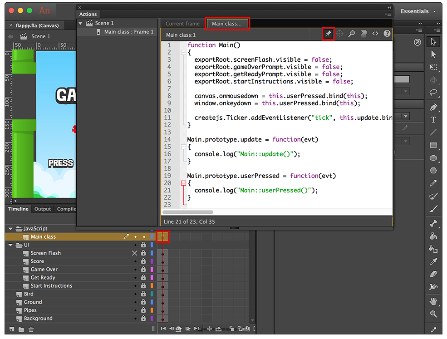
Task: Collapse the UI layer folder
Action: tap(10, 245)
